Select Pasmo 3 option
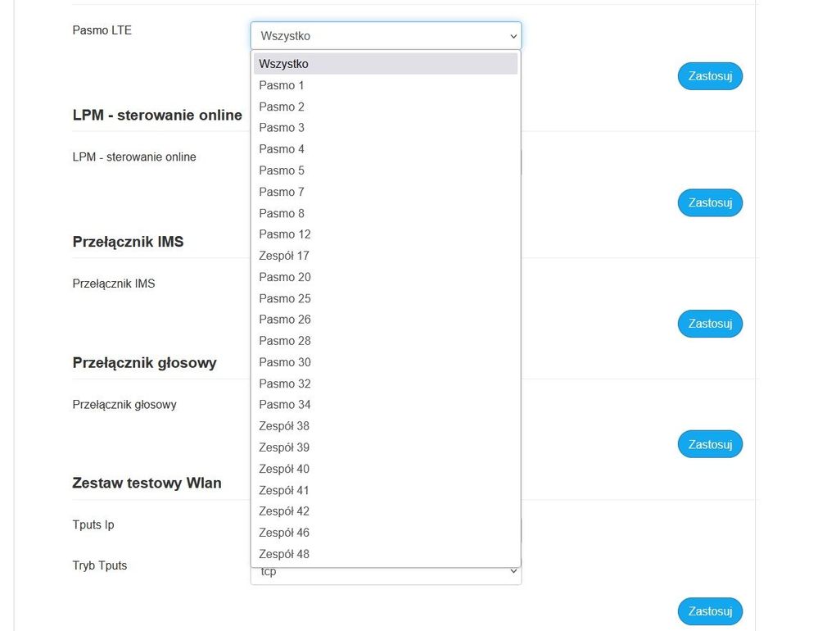The image size is (818, 631). coord(282,128)
